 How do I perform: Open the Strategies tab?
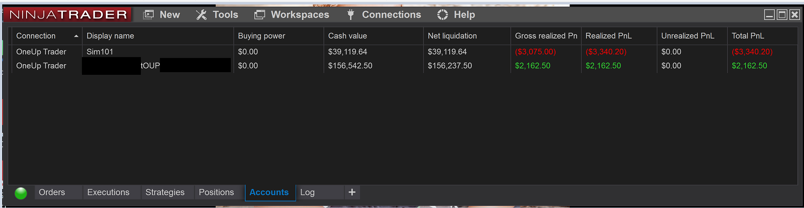click(165, 192)
